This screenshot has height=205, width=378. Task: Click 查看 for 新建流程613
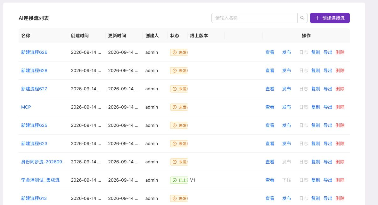(x=270, y=198)
